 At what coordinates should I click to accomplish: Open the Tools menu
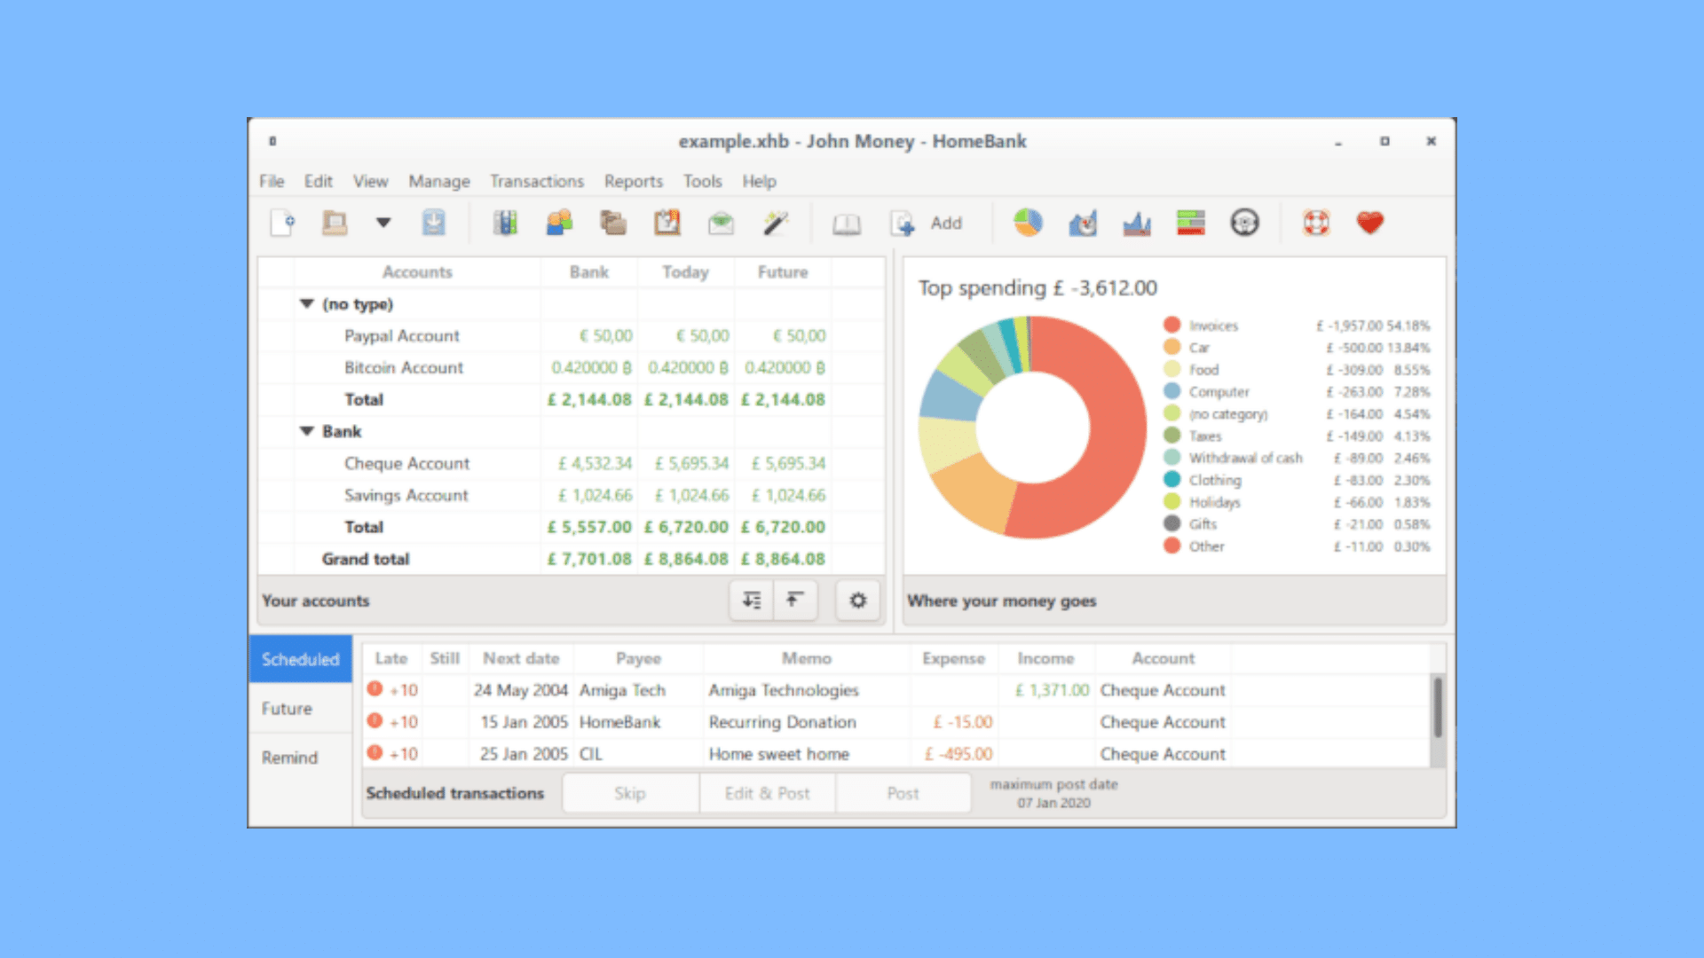[x=703, y=181]
